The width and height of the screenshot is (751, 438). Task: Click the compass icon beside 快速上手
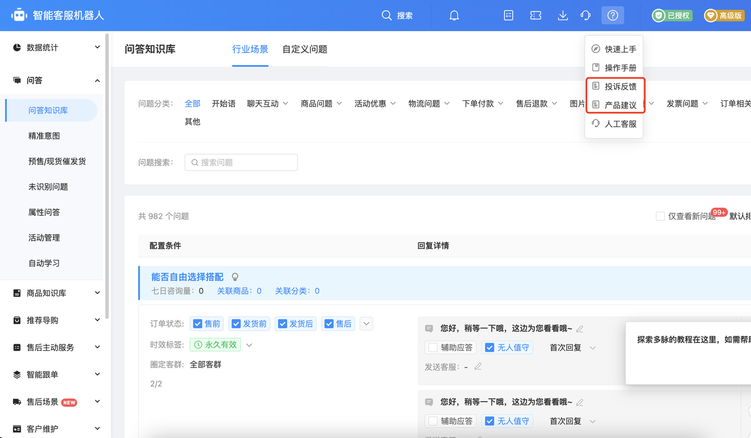click(x=596, y=49)
